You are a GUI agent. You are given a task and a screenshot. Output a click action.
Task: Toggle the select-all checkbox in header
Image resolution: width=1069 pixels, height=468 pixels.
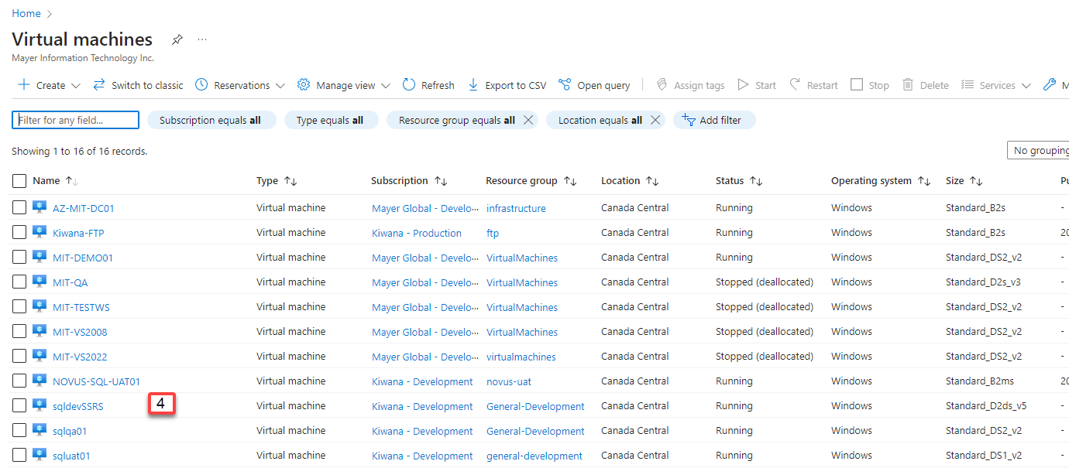[19, 181]
